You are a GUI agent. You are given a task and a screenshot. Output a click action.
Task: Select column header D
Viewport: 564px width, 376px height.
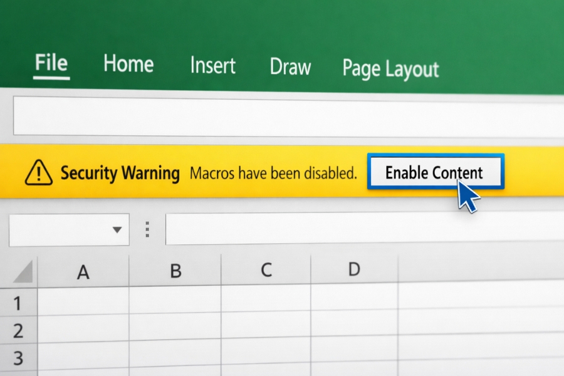pyautogui.click(x=353, y=271)
